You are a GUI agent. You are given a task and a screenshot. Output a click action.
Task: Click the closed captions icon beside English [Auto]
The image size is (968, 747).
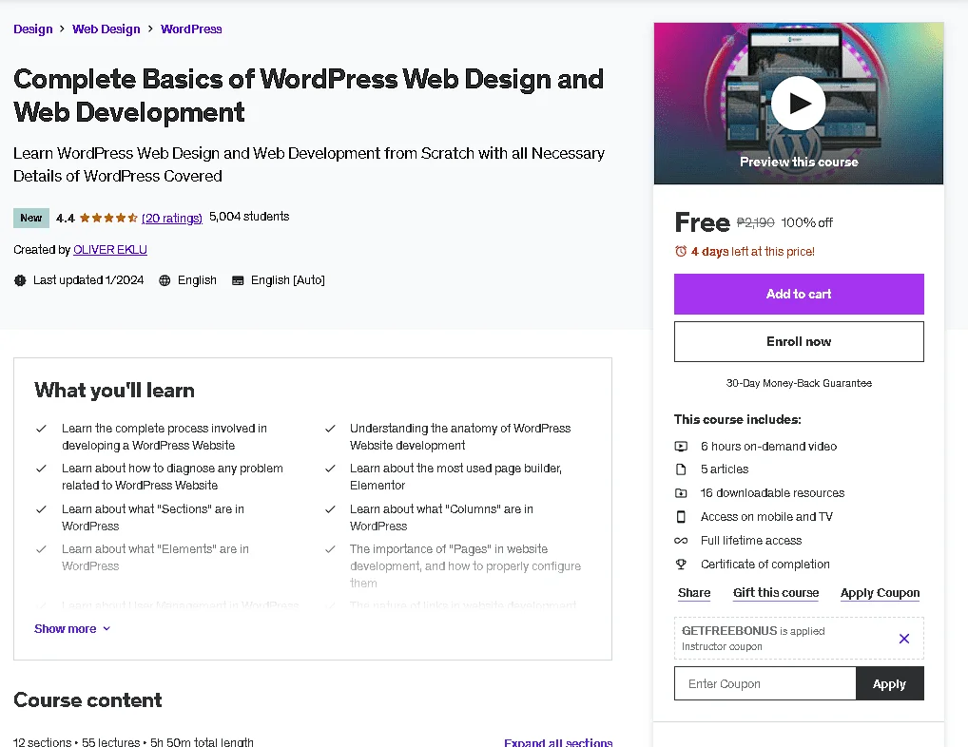pyautogui.click(x=238, y=280)
